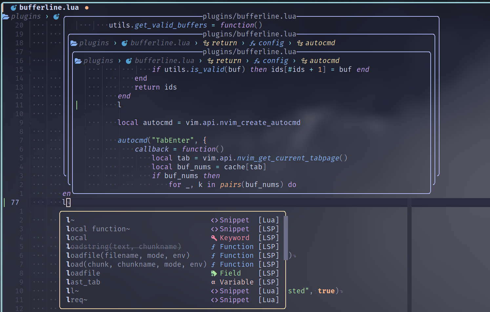Screen dimensions: 490x312
Task: Click the Snippet icon beside the l~ completion
Action: coord(214,220)
